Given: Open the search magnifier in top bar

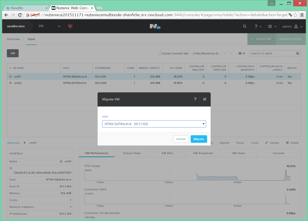Looking at the screenshot, I should [245, 26].
